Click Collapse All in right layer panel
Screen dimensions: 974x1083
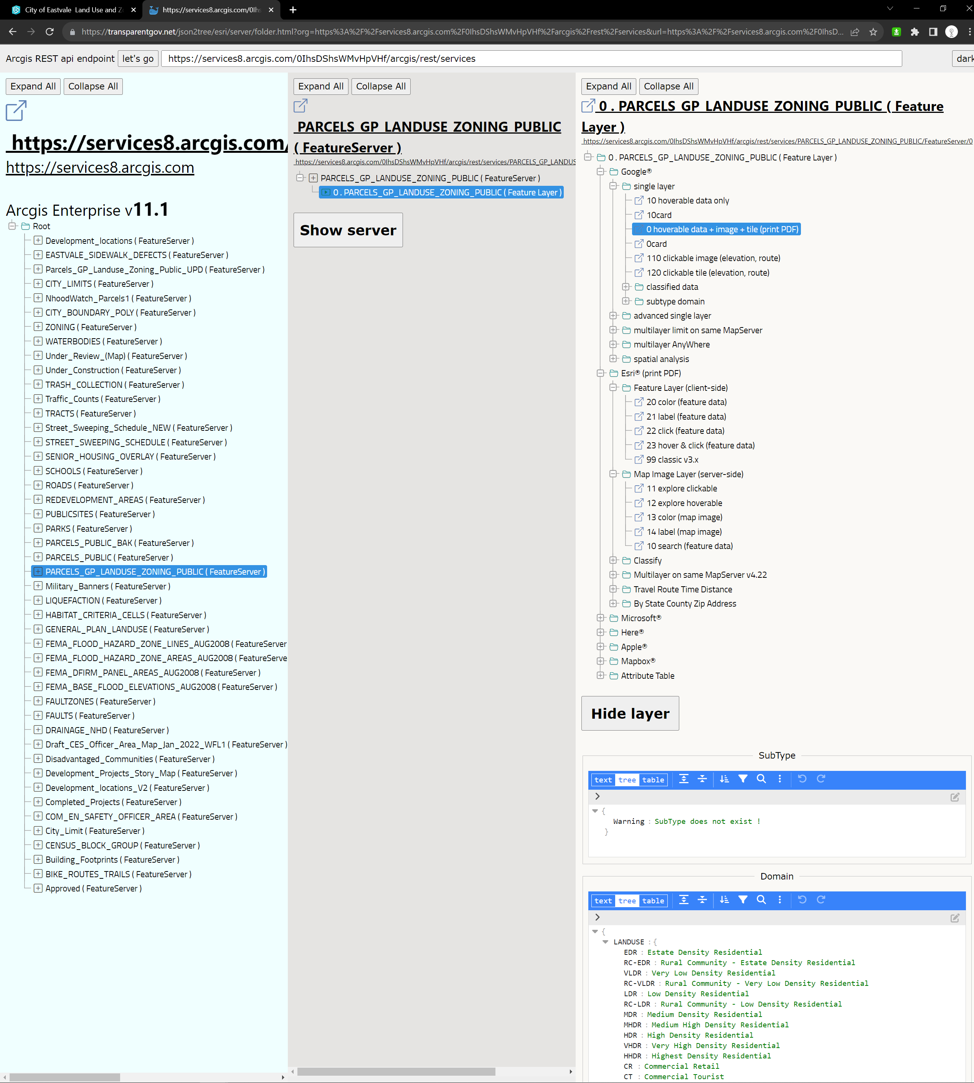point(669,86)
